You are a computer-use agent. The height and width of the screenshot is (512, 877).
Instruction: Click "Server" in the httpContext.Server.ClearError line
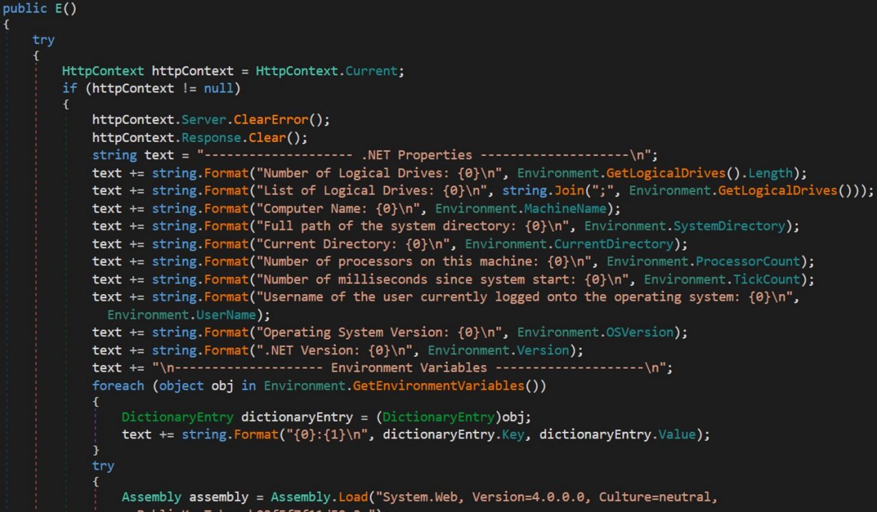click(203, 119)
